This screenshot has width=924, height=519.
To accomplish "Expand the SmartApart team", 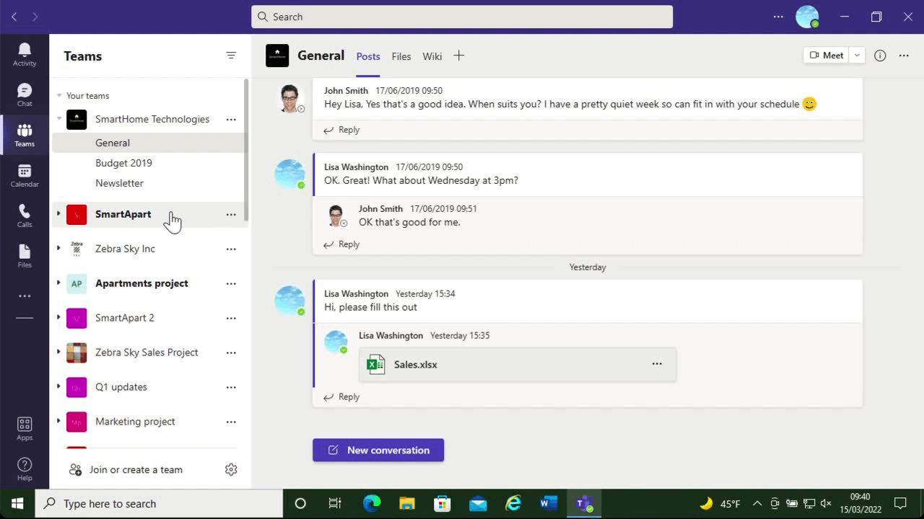I will click(x=58, y=214).
